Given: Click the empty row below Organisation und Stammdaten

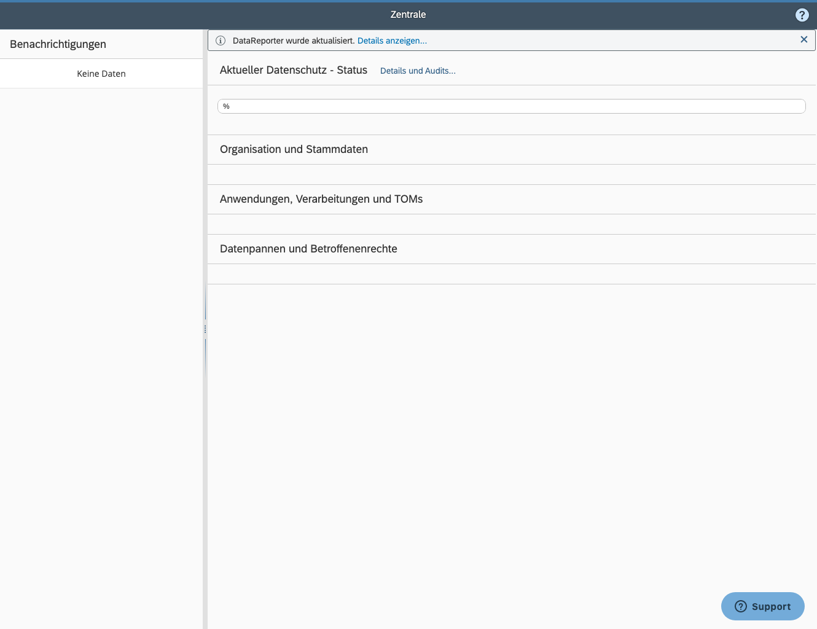Looking at the screenshot, I should coord(510,174).
